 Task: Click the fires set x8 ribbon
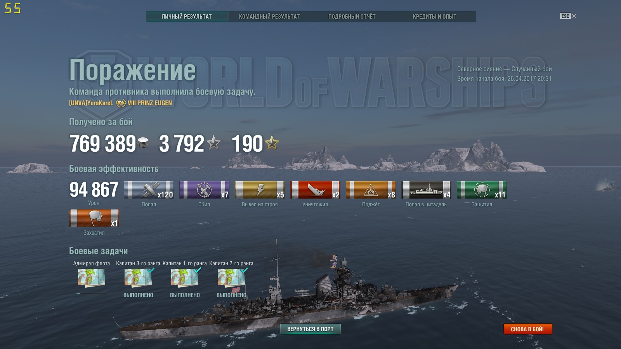coord(371,190)
